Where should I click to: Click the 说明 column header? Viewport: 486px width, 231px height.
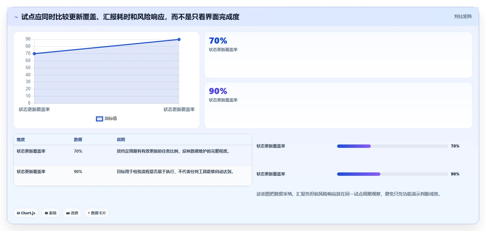point(121,140)
